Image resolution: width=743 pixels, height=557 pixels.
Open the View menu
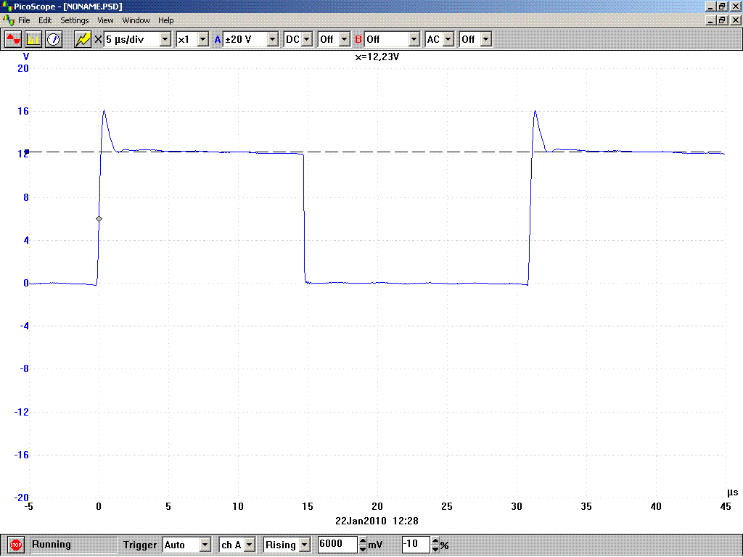[105, 20]
